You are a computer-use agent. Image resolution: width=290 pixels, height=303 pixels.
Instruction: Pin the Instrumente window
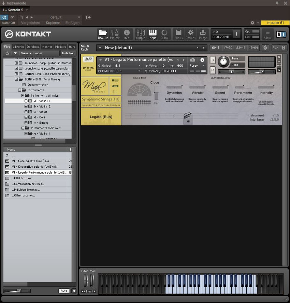tap(277, 3)
